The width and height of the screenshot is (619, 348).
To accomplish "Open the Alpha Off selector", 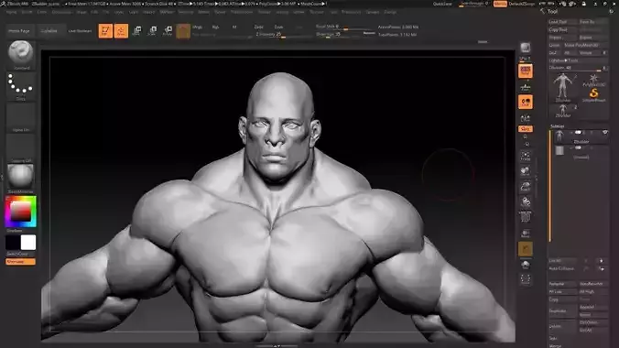I will click(x=21, y=117).
